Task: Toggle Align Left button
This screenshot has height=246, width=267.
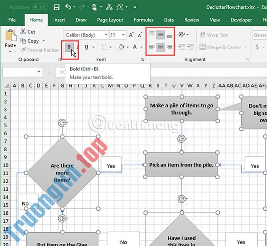Action: pyautogui.click(x=152, y=47)
